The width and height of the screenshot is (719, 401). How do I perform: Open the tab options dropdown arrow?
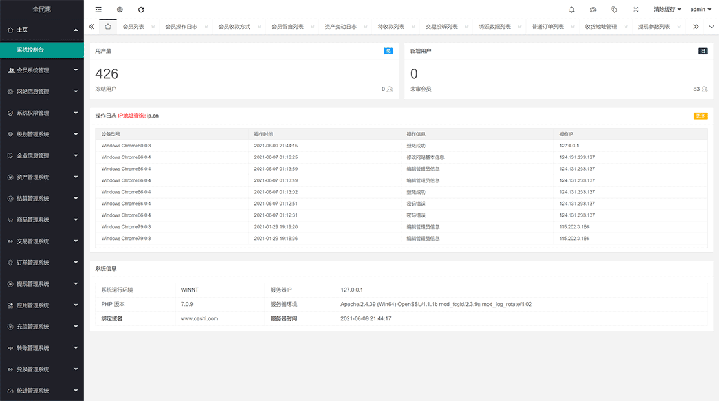(711, 27)
